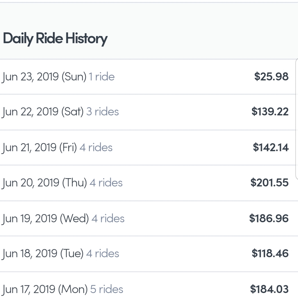View the '5 rides' link for Jun 17
This screenshot has width=298, height=303.
[107, 289]
